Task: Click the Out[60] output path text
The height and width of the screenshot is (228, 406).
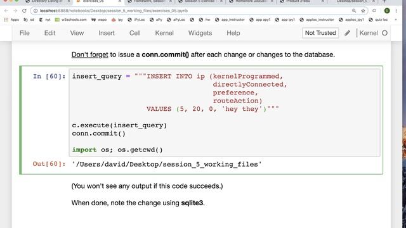Action: 167,165
